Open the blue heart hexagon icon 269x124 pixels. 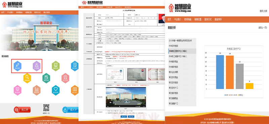click(x=56, y=90)
